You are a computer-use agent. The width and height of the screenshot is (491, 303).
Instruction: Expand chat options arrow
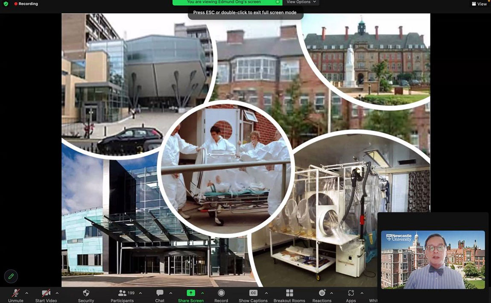click(171, 293)
